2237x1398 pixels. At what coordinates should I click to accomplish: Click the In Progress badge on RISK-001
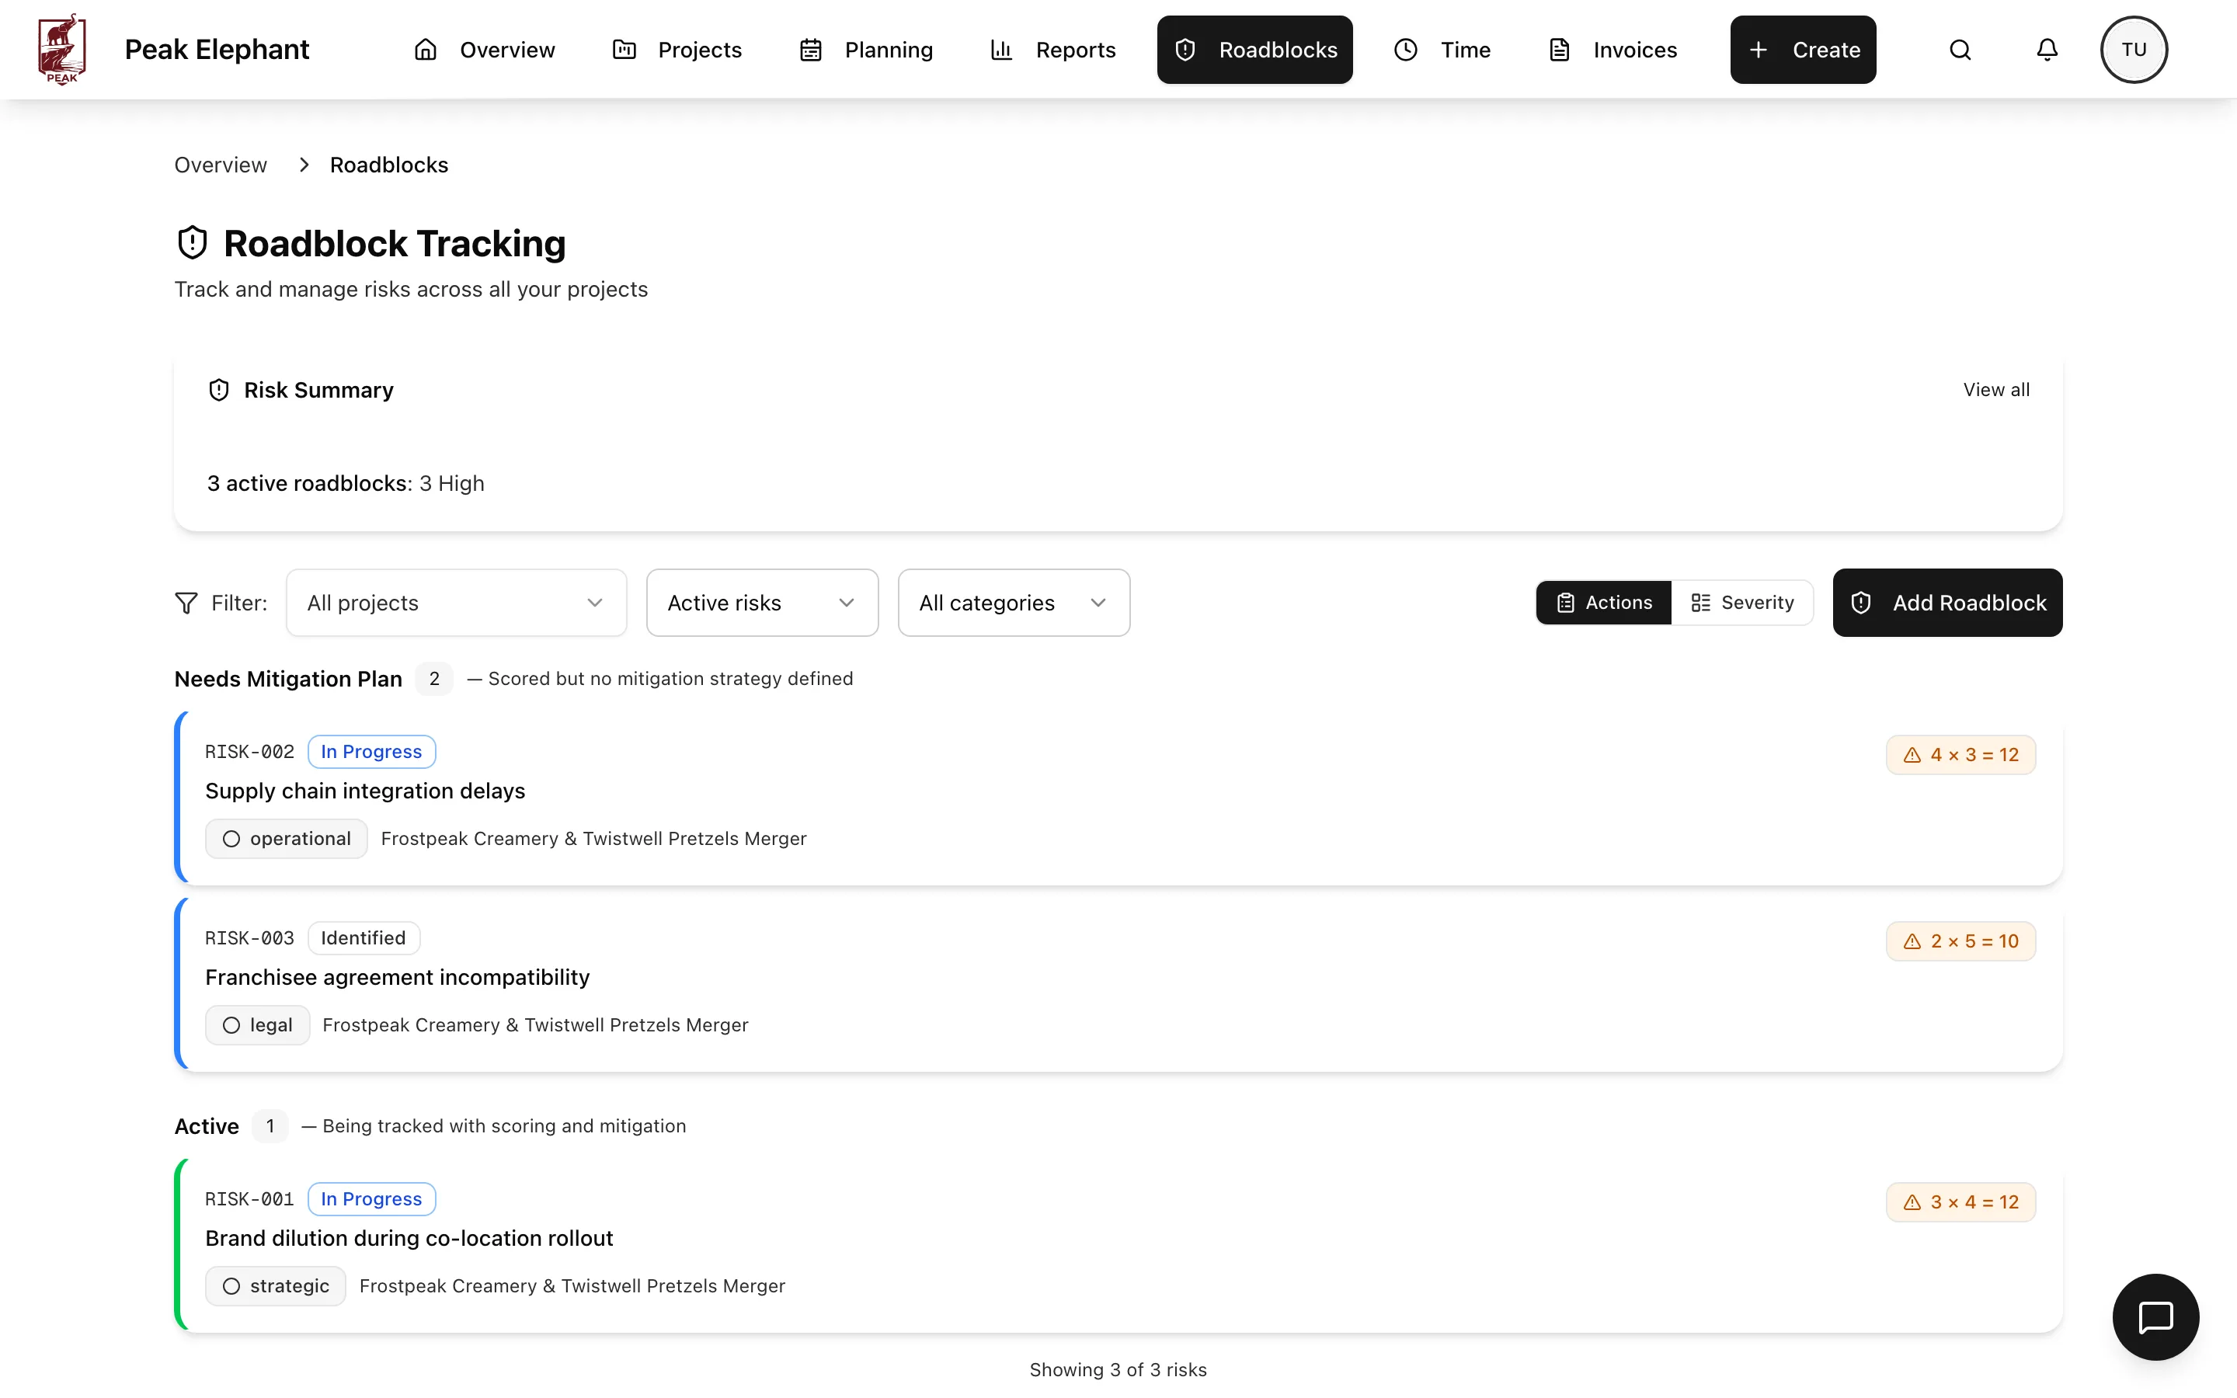(371, 1199)
